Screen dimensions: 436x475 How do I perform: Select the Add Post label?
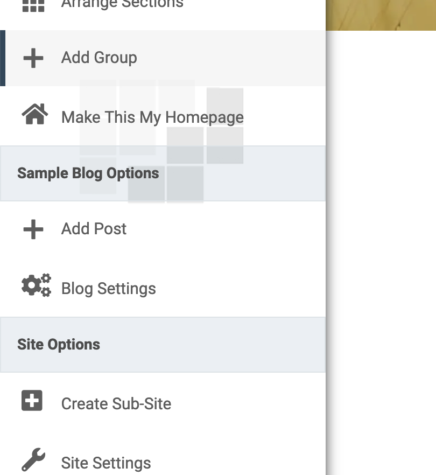point(94,229)
